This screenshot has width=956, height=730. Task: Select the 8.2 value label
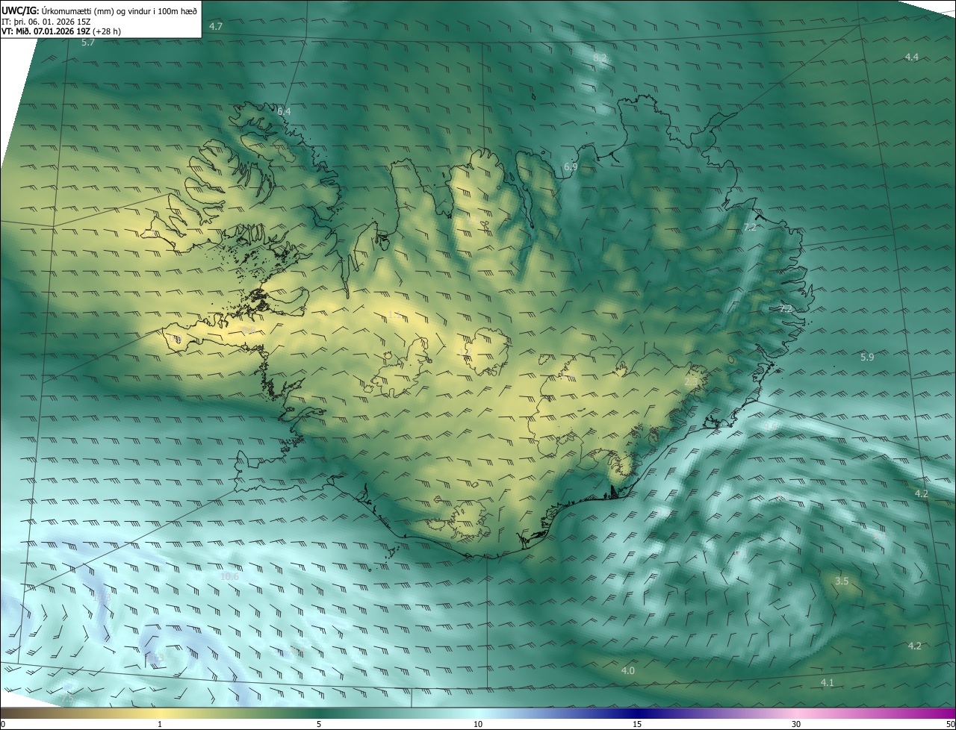[x=600, y=57]
